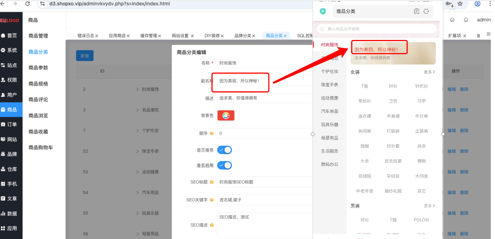Expand the 时尚服饰 category row
Viewport: 495px width, 239px height.
138,89
